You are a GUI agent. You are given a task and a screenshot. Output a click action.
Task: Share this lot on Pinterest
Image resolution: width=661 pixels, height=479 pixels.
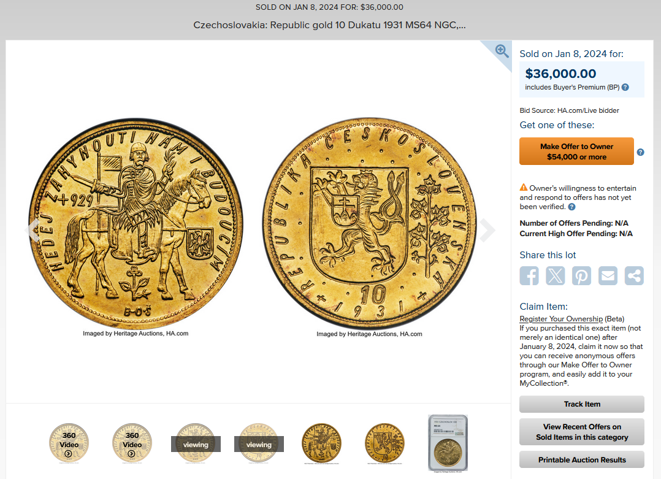[x=581, y=276]
